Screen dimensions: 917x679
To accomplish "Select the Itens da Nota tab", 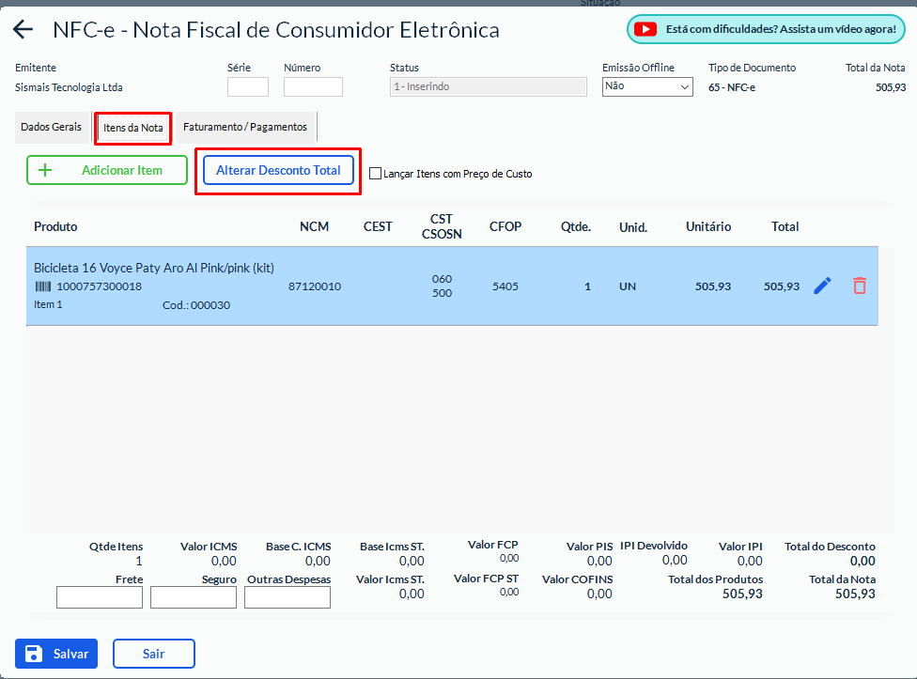I will [x=133, y=128].
